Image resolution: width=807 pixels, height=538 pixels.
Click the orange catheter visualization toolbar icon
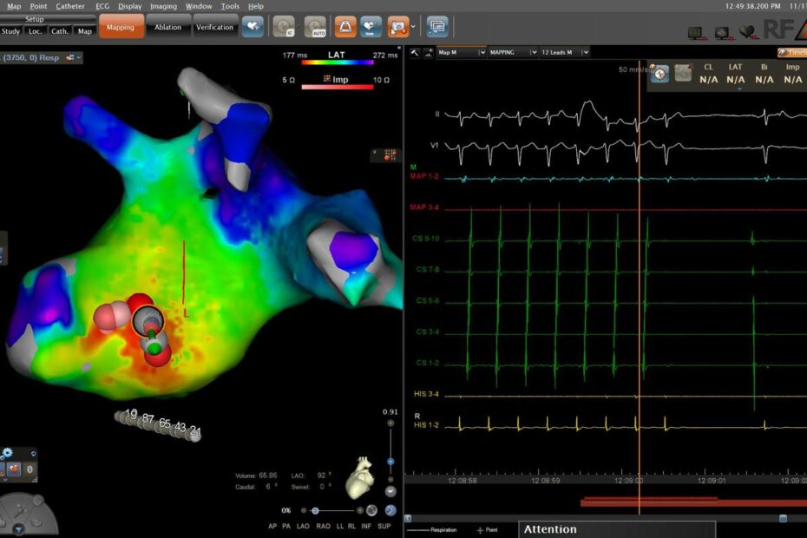344,27
